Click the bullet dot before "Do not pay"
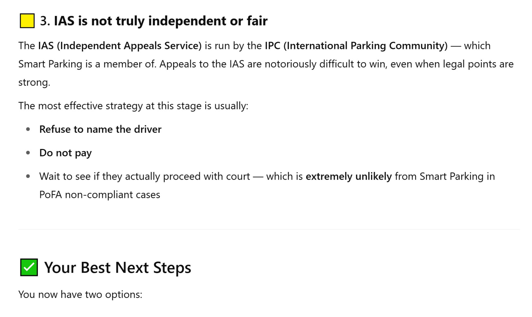The width and height of the screenshot is (532, 317). point(28,153)
